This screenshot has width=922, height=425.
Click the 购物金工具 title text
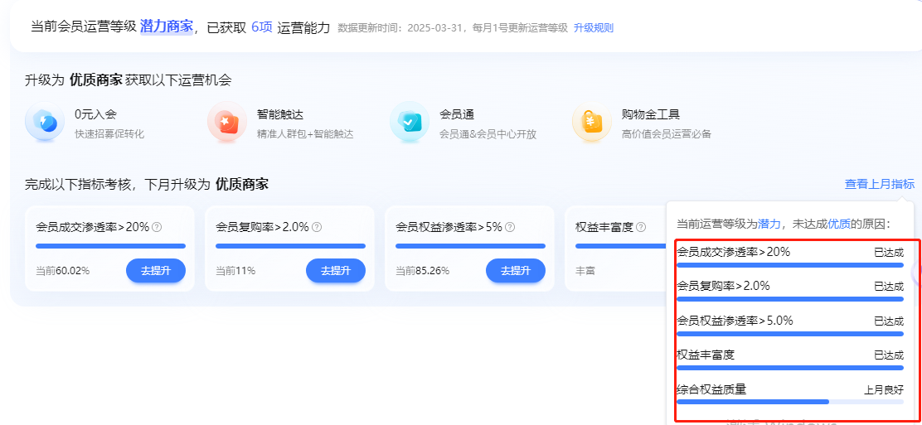click(x=651, y=114)
